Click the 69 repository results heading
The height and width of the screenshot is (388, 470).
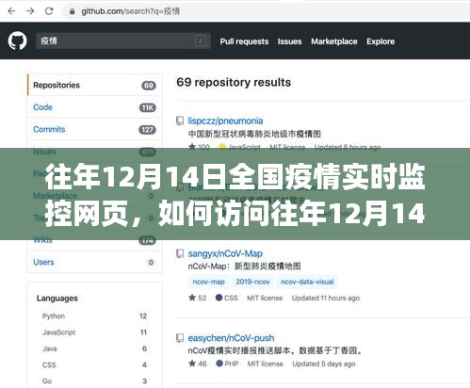point(234,83)
